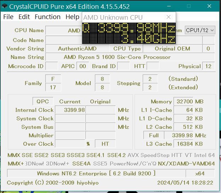Click the Full cache speed button

[x=154, y=135]
